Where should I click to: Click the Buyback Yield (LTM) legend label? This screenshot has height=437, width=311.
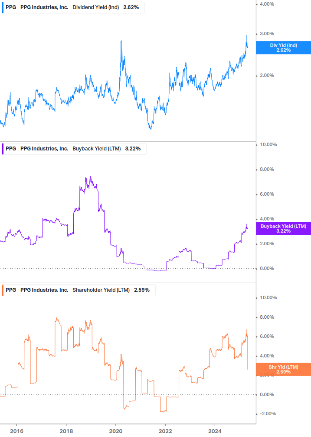(x=96, y=149)
